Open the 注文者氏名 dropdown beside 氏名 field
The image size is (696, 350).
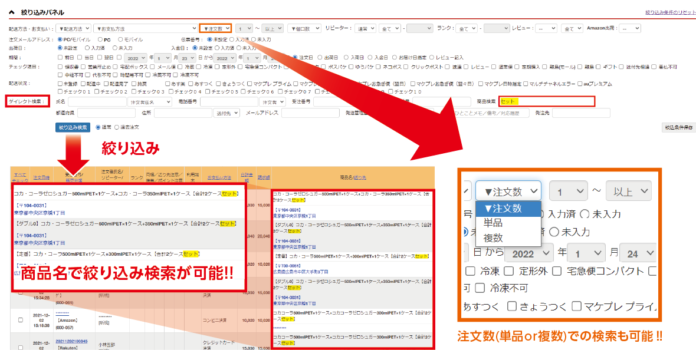(x=150, y=102)
